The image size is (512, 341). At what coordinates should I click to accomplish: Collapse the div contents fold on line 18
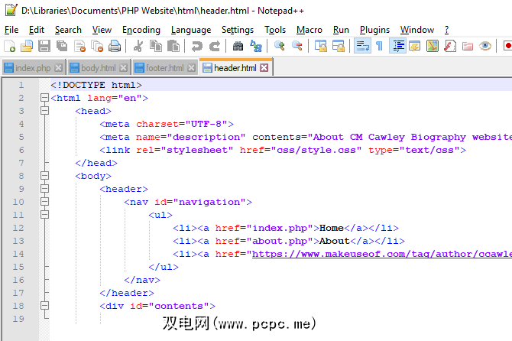[x=45, y=306]
